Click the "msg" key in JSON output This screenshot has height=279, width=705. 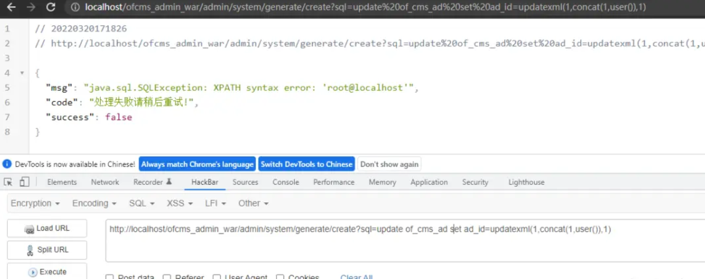click(x=59, y=88)
